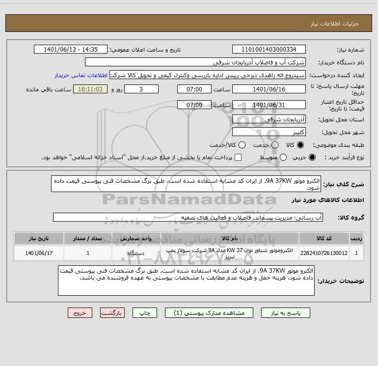Click the need number field 1101001403000334

coord(269,49)
